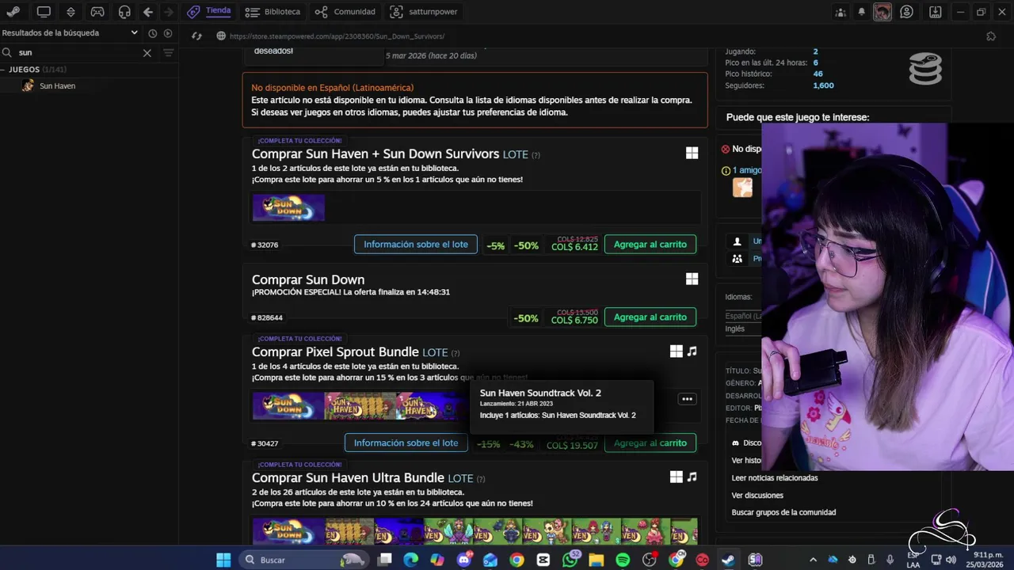Open the friends chat bubble icon

(907, 12)
